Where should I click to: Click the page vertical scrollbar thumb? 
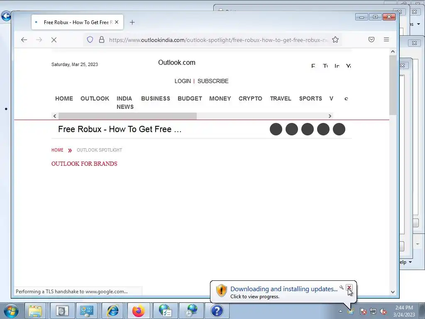pyautogui.click(x=393, y=85)
